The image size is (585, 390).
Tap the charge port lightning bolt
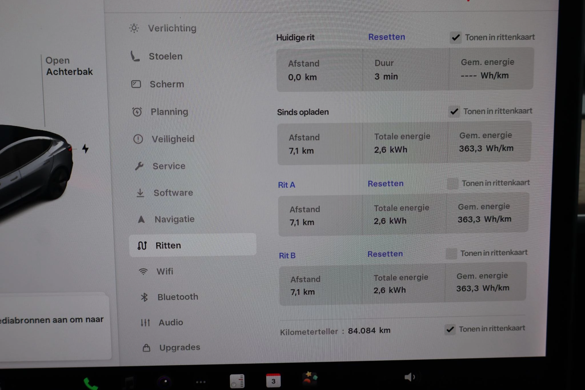click(85, 148)
